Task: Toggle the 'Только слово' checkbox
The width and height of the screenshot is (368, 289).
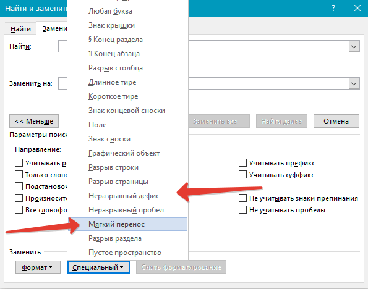Action: [x=19, y=174]
